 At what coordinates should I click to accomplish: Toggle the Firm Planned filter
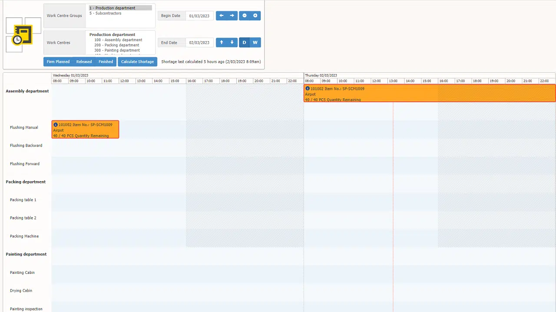[x=58, y=62]
